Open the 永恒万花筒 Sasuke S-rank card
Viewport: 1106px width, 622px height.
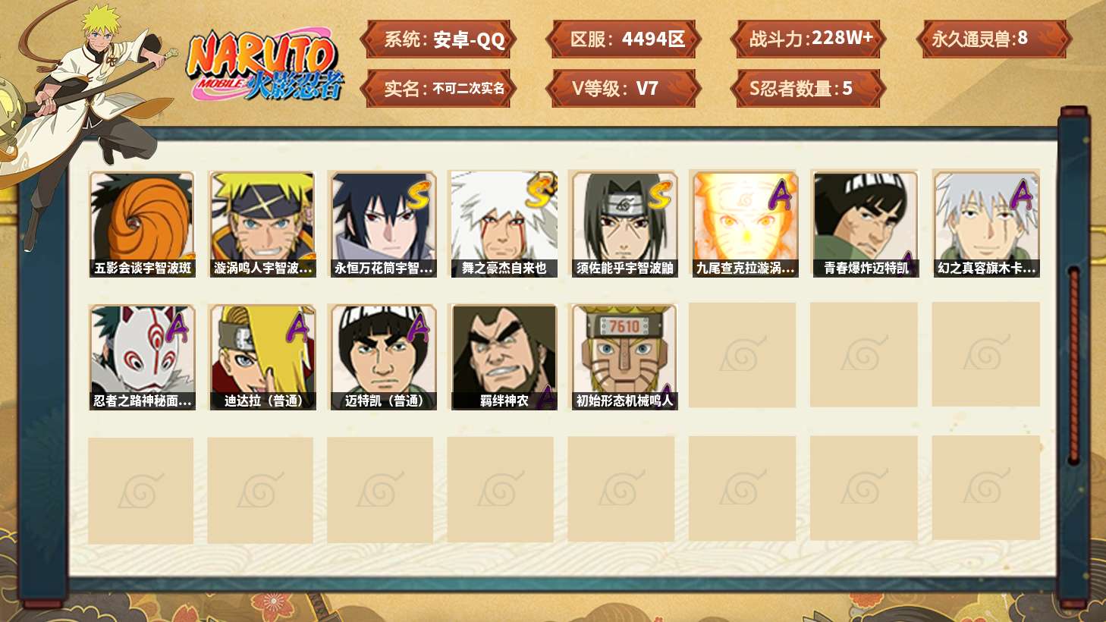[383, 224]
